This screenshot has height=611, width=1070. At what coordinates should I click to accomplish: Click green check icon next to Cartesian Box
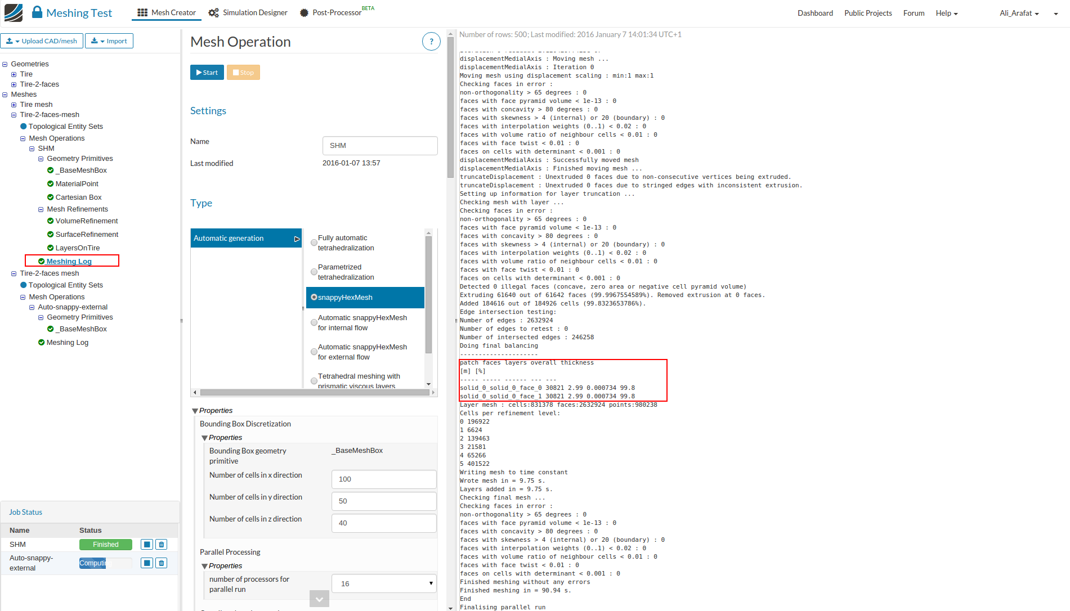[x=51, y=197]
